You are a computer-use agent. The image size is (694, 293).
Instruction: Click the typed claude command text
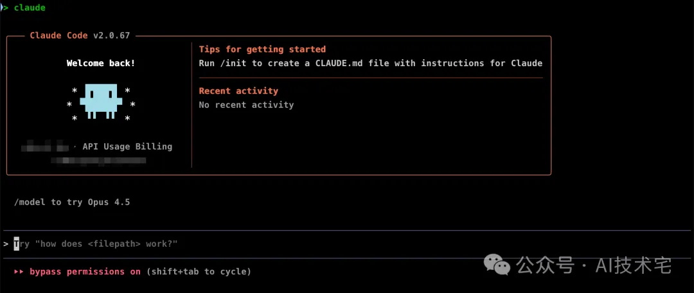point(30,8)
